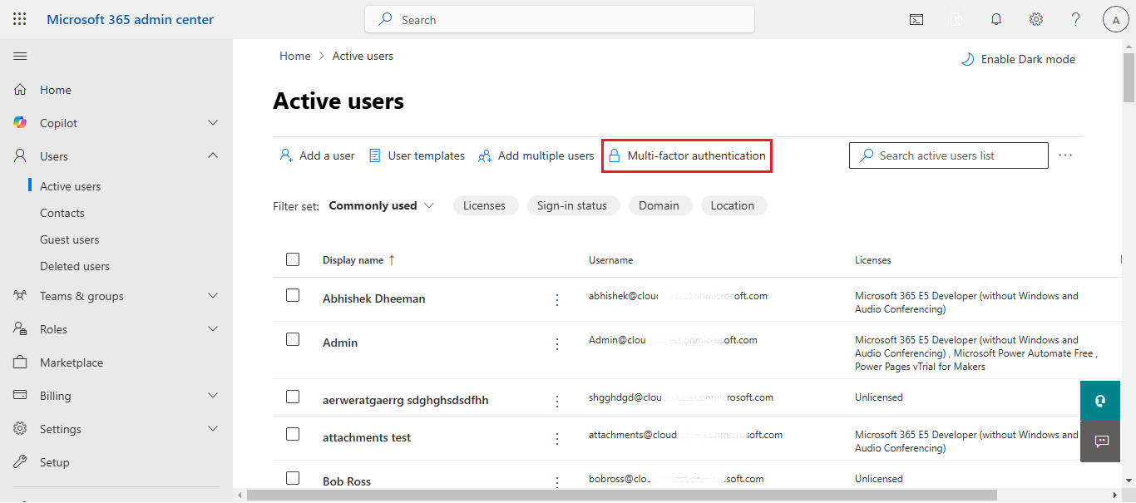The width and height of the screenshot is (1136, 503).
Task: Sort by the Display name column
Action: (x=358, y=260)
